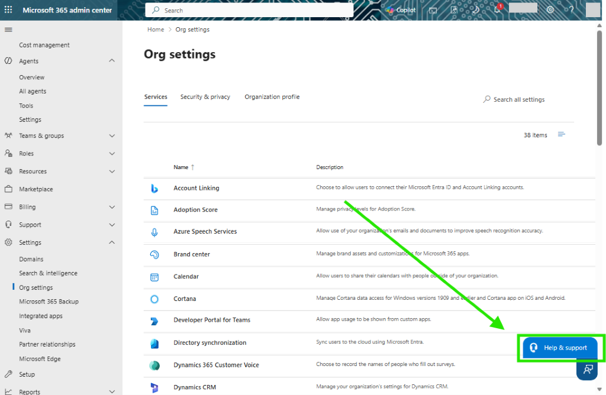Click the scrollbar down arrow

[599, 389]
